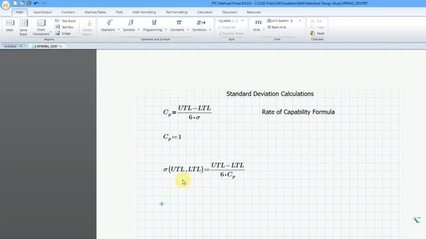Screen dimensions: 426x239
Task: Open the Symbols beta icon
Action: tap(130, 23)
